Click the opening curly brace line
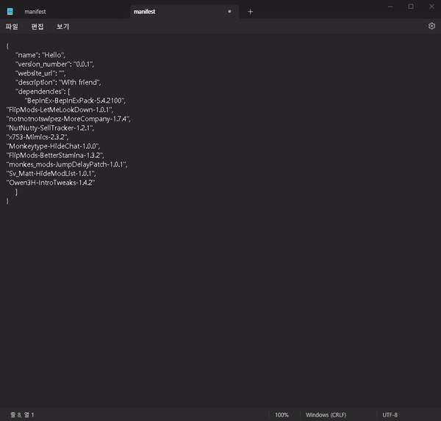 7,45
